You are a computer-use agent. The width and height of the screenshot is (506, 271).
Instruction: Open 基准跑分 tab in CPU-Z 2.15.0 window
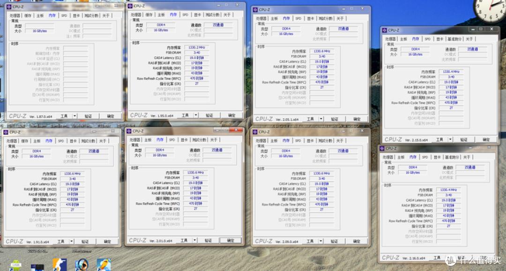(x=454, y=39)
